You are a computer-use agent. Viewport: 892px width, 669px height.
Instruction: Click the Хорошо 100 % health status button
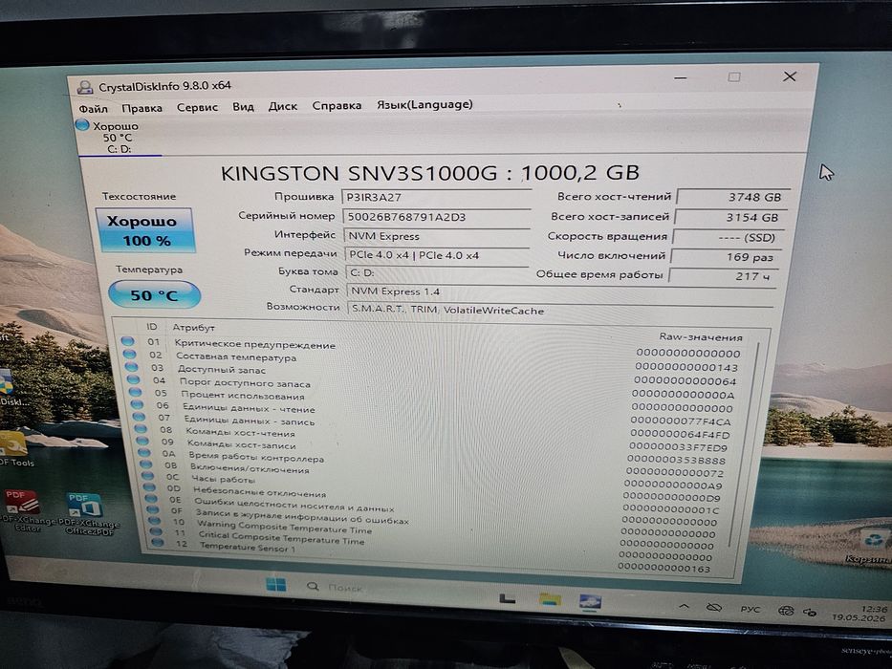[x=145, y=230]
